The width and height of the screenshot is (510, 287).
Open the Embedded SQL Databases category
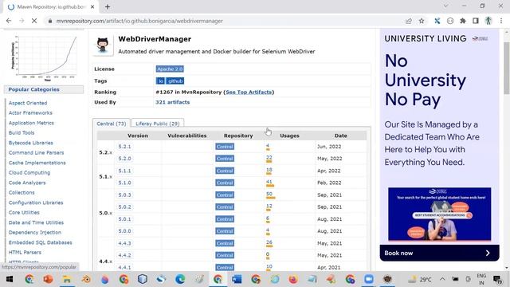tap(41, 242)
